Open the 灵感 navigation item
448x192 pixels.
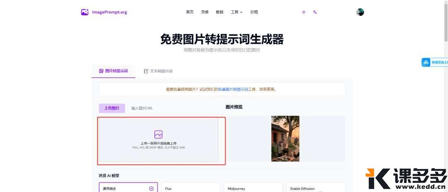[205, 12]
